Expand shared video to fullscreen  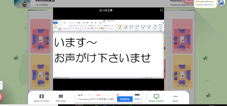coord(161,10)
